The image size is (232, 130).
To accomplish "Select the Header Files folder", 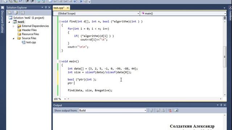I will [29, 30].
